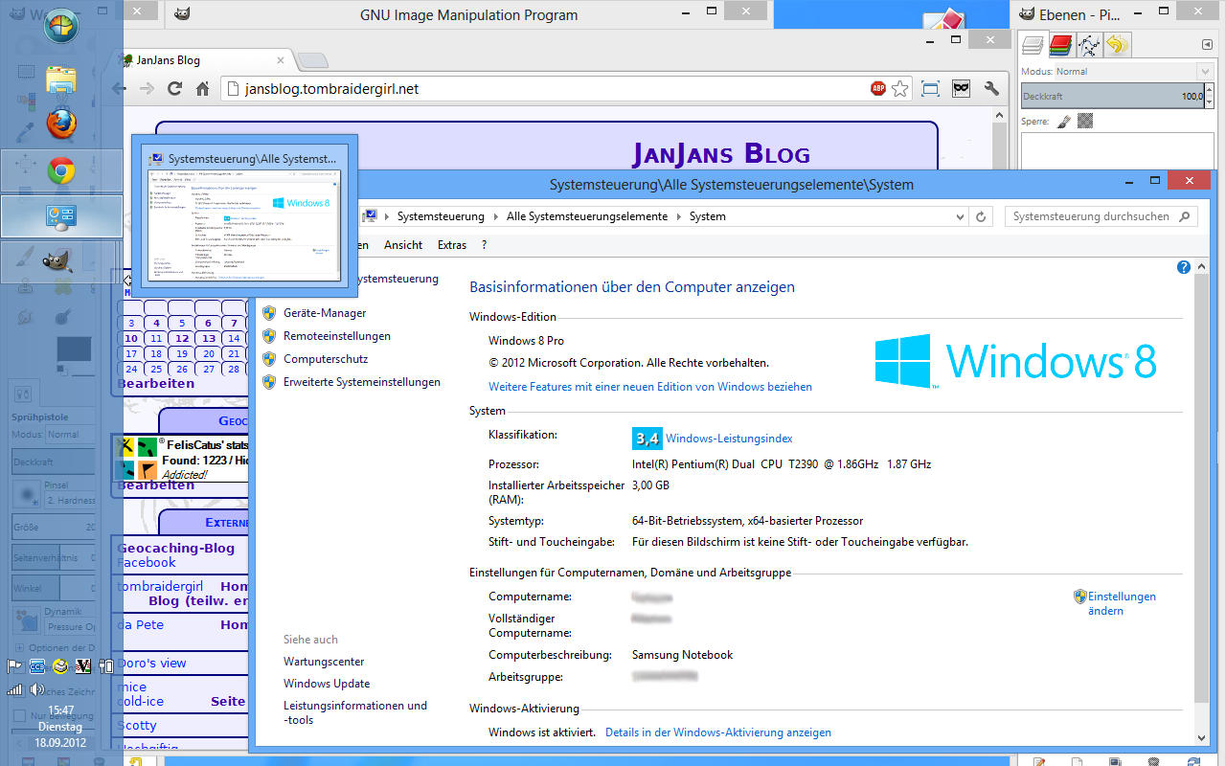Close the JanJans Blog tab
Viewport: 1226px width, 766px height.
[280, 59]
